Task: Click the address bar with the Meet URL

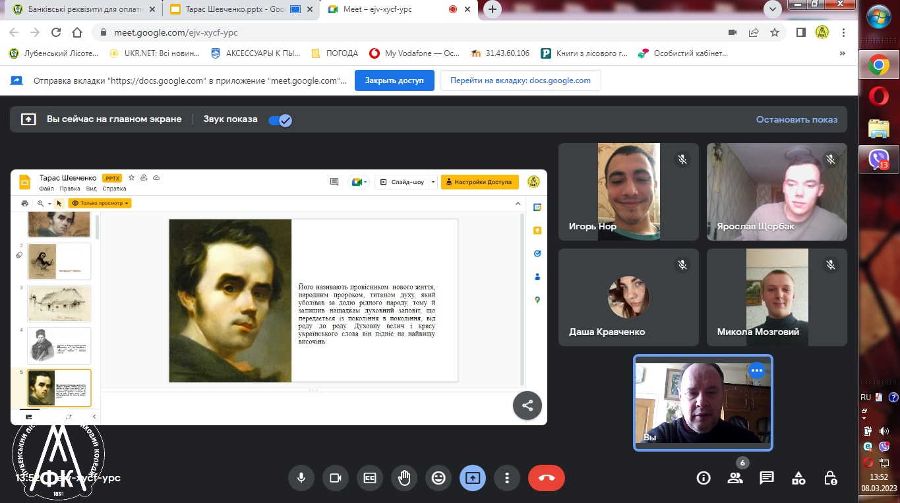Action: pos(409,32)
